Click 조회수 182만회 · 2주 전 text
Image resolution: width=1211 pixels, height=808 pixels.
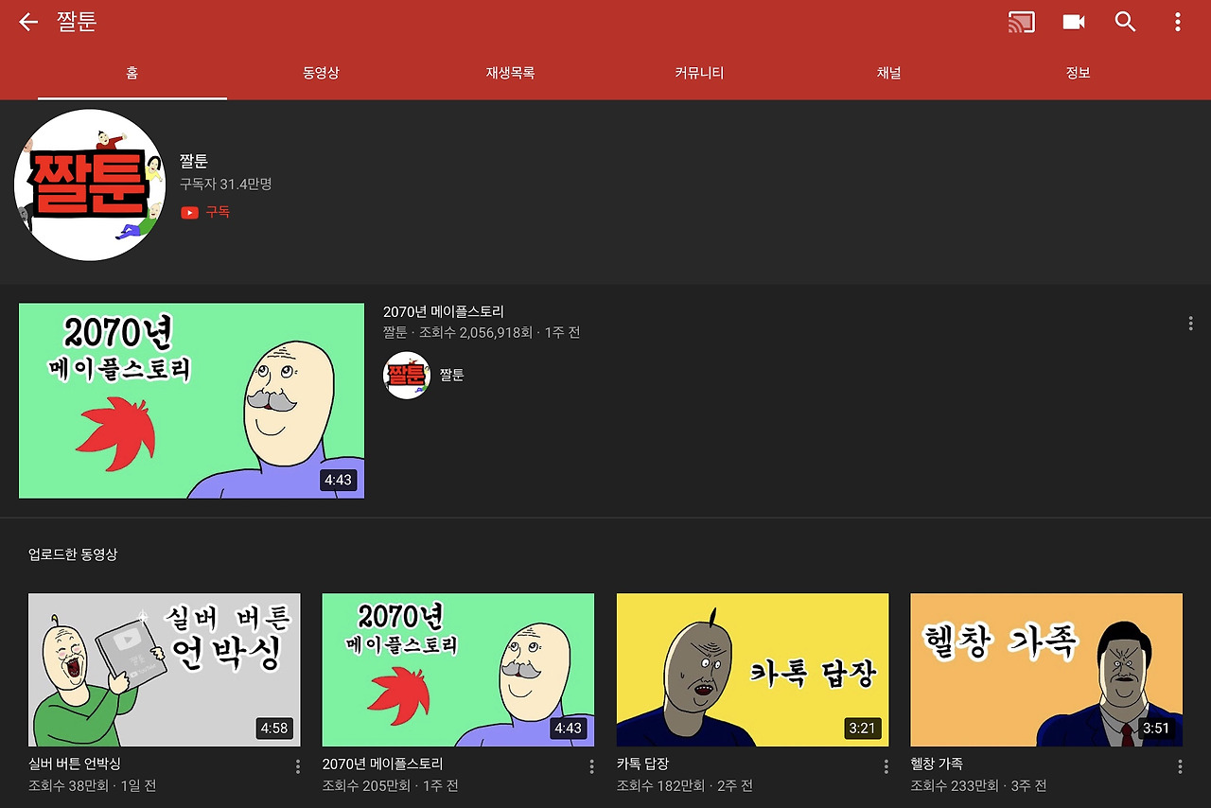coord(685,786)
